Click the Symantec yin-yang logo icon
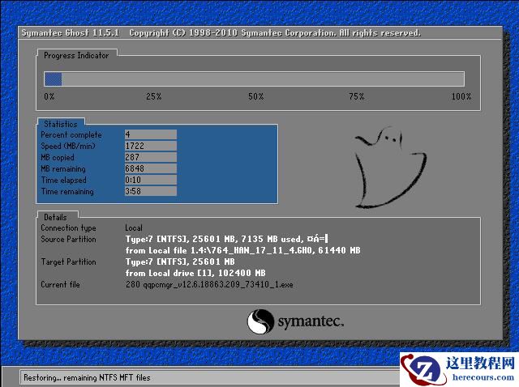 260,321
